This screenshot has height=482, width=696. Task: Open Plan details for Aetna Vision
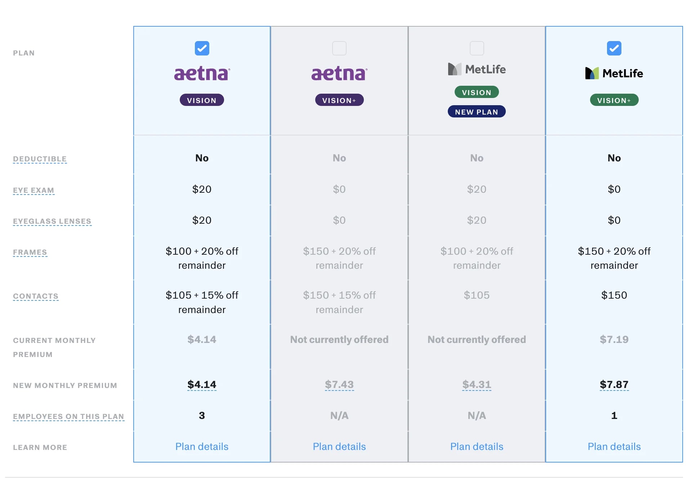(x=202, y=447)
